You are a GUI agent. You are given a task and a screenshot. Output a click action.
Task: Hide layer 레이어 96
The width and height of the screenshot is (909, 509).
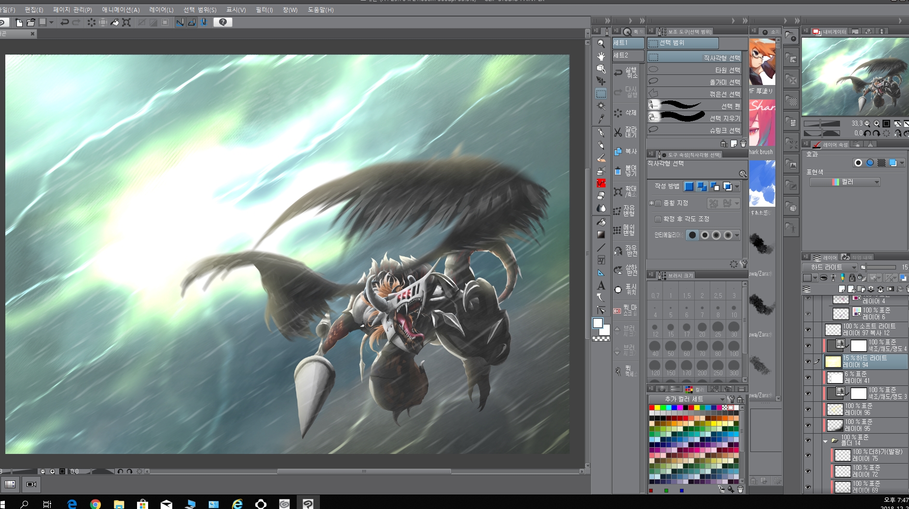point(808,409)
